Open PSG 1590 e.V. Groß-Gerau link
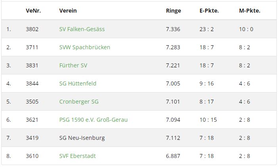Viewport: 278px width, 167px height. [93, 120]
